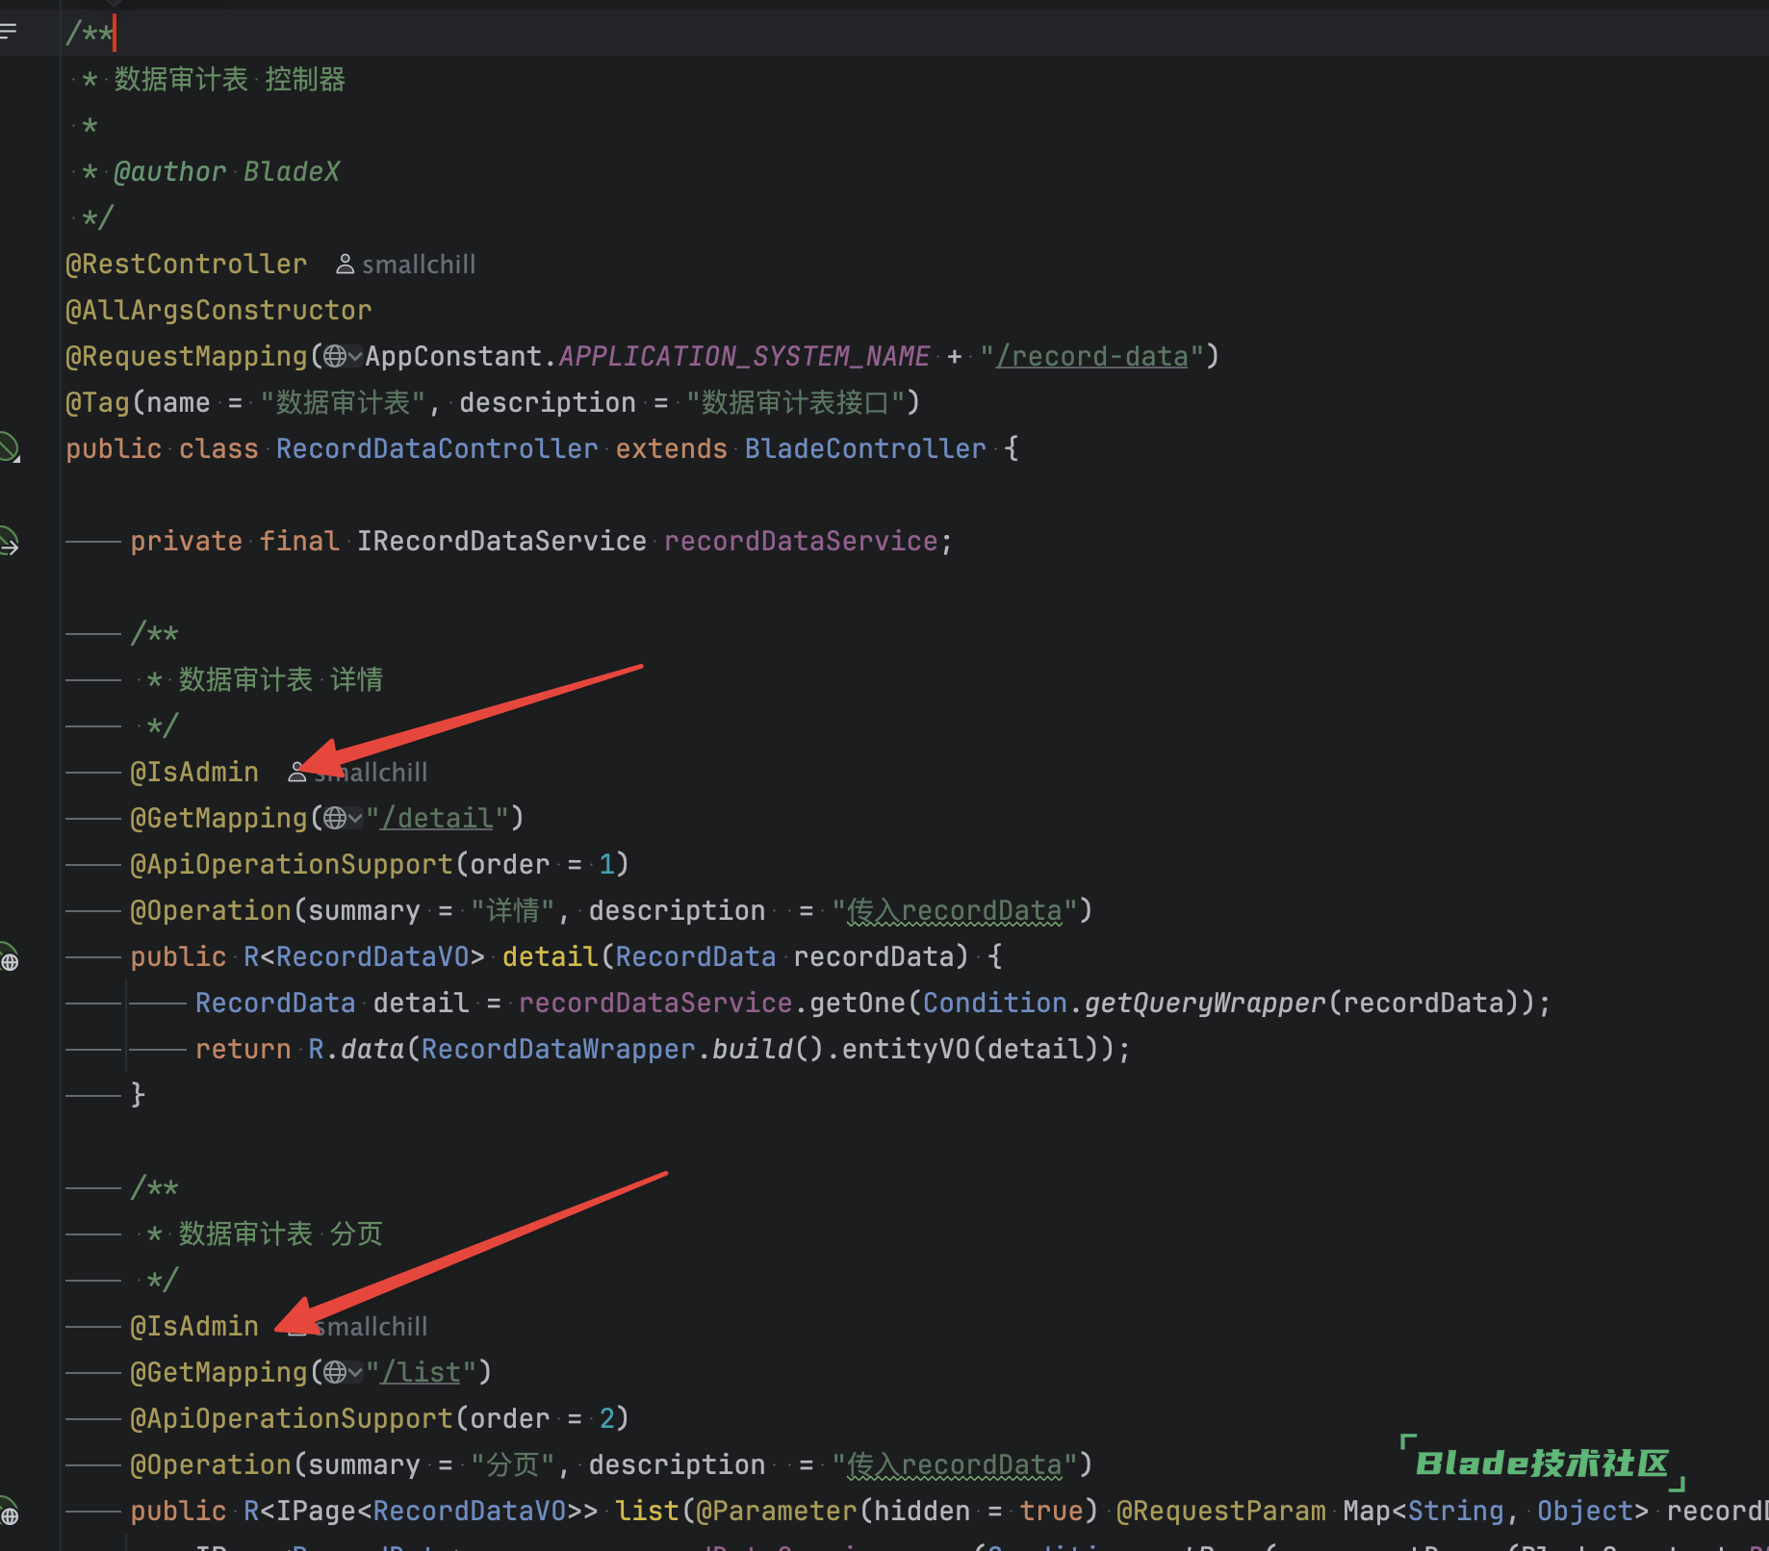
Task: Click the APPLICATION_SYSTEM_NAME constant
Action: click(744, 357)
